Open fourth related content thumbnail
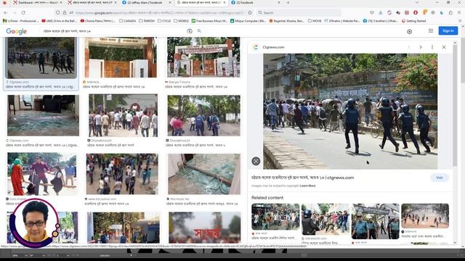Screen dimensions: 465x261 (x=425, y=216)
